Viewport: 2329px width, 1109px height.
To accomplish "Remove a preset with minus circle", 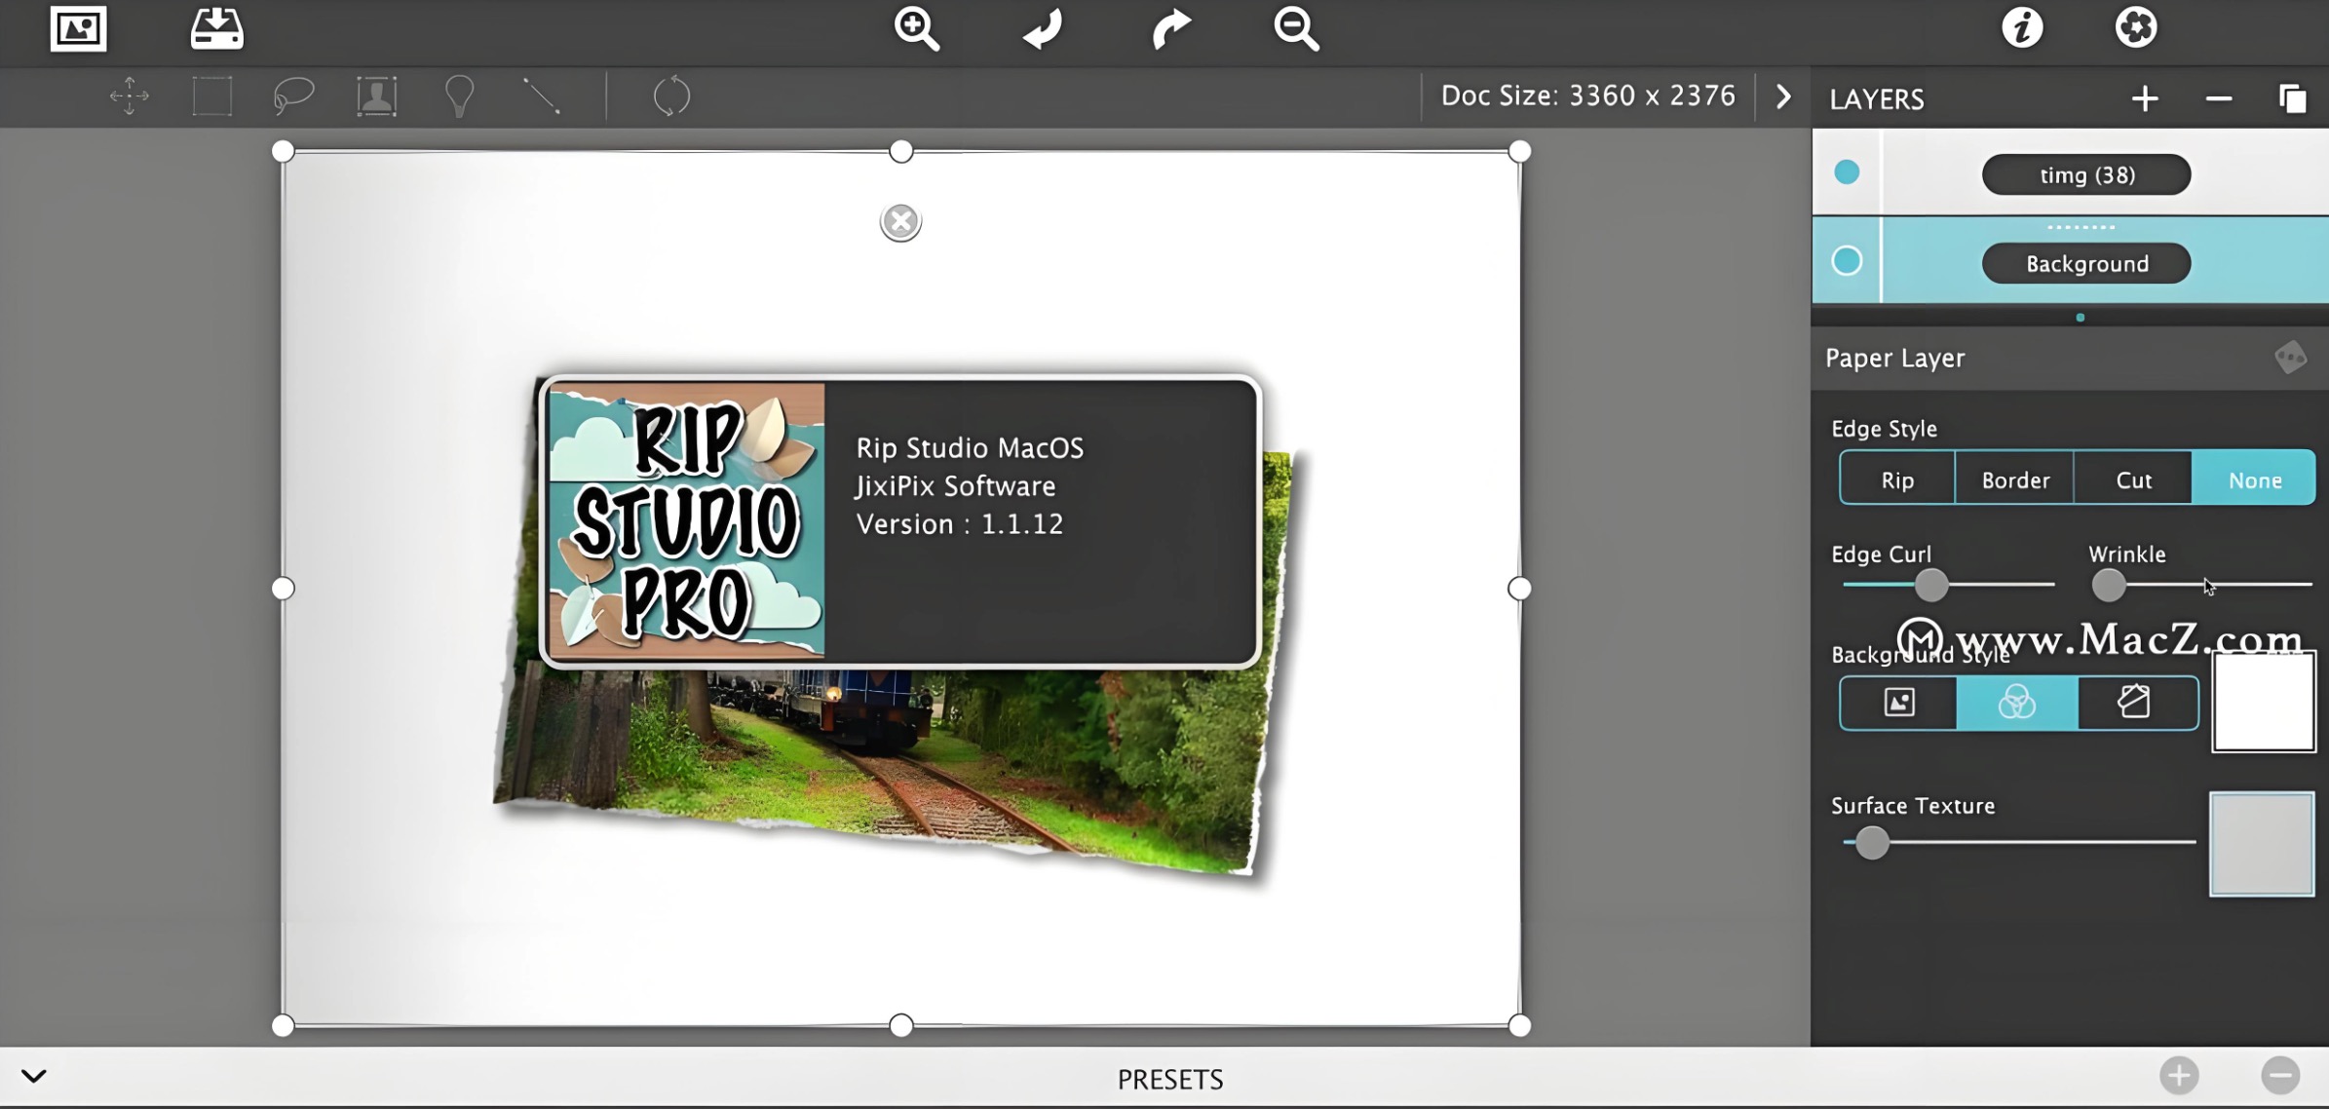I will pyautogui.click(x=2280, y=1075).
